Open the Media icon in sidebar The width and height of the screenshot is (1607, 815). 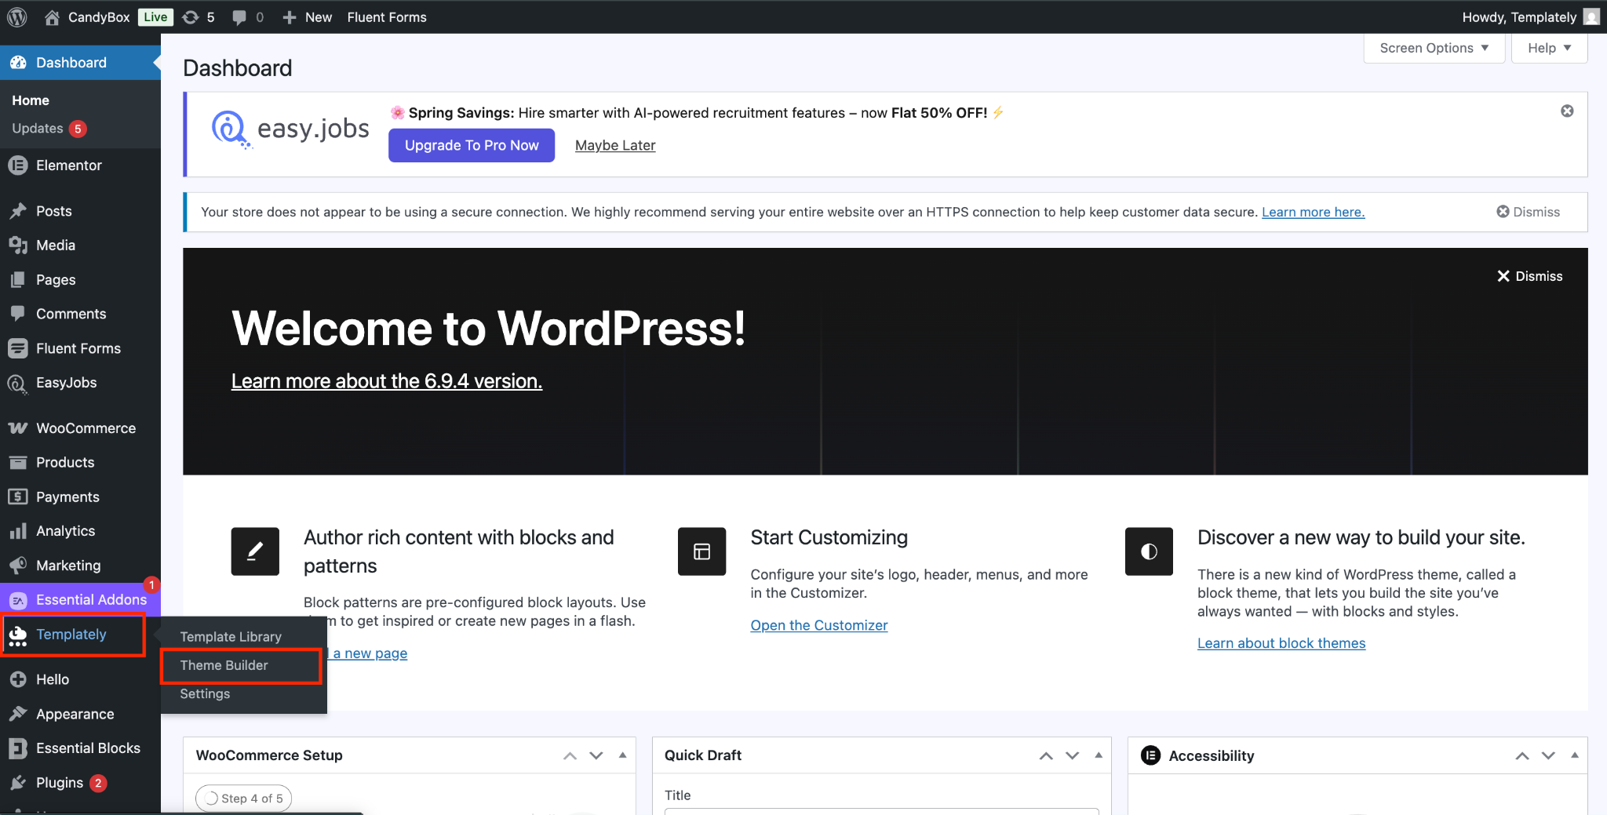(x=18, y=246)
